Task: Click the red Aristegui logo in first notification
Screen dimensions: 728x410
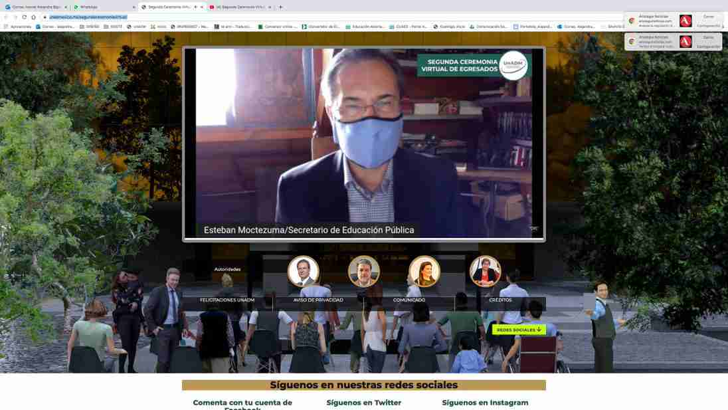Action: tap(685, 21)
